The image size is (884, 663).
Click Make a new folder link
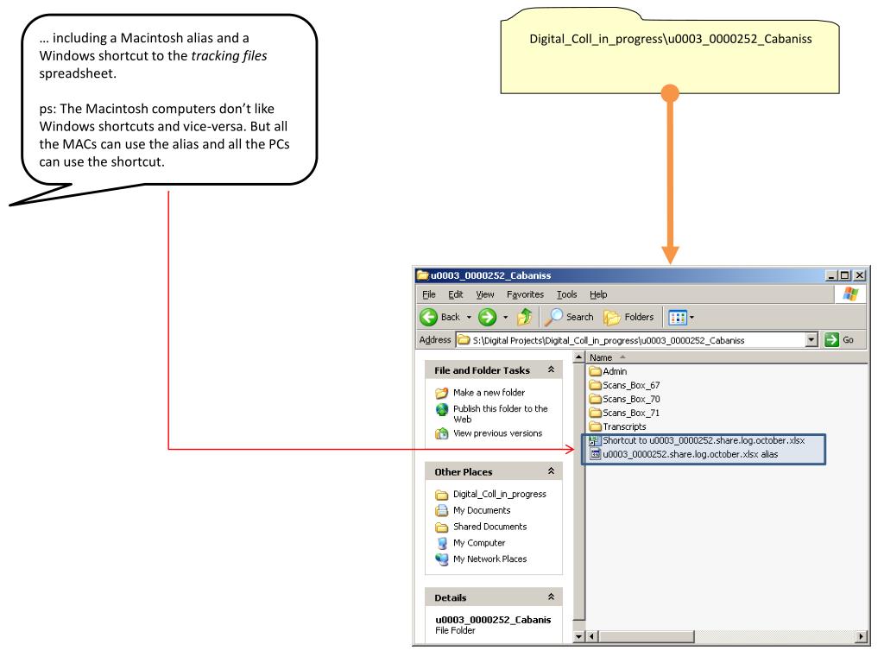[x=489, y=393]
